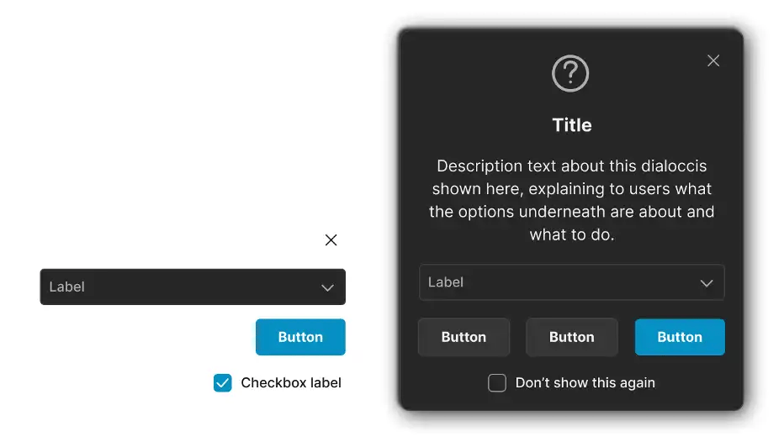This screenshot has height=442, width=784.
Task: Enable the "Don't show this again" checkbox
Action: [497, 383]
